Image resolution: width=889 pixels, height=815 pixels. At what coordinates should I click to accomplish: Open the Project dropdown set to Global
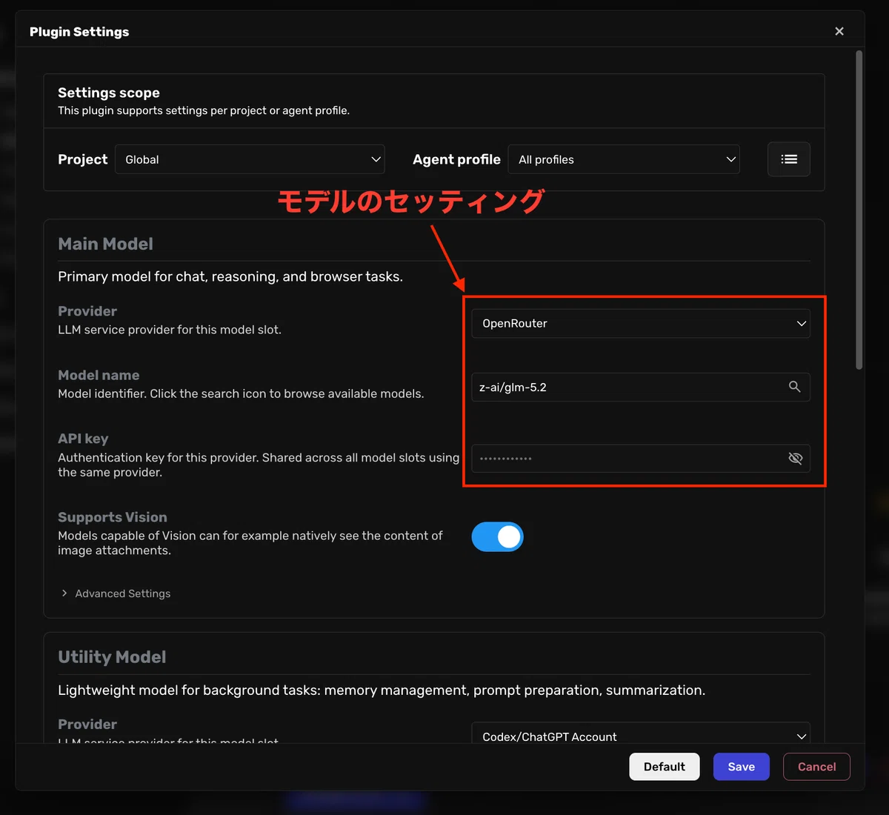click(250, 159)
